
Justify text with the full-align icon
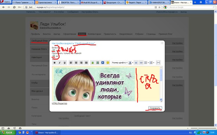pos(86,63)
